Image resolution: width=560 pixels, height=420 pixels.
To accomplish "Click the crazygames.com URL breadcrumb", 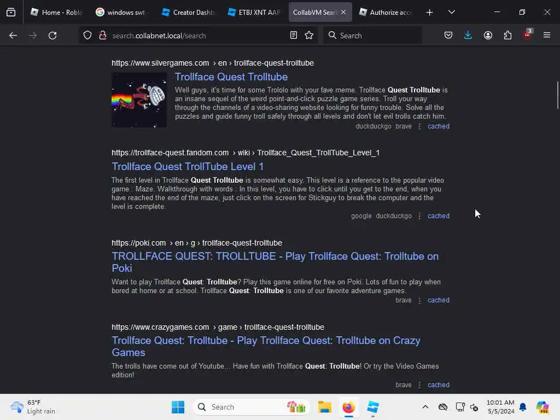I will point(218,327).
